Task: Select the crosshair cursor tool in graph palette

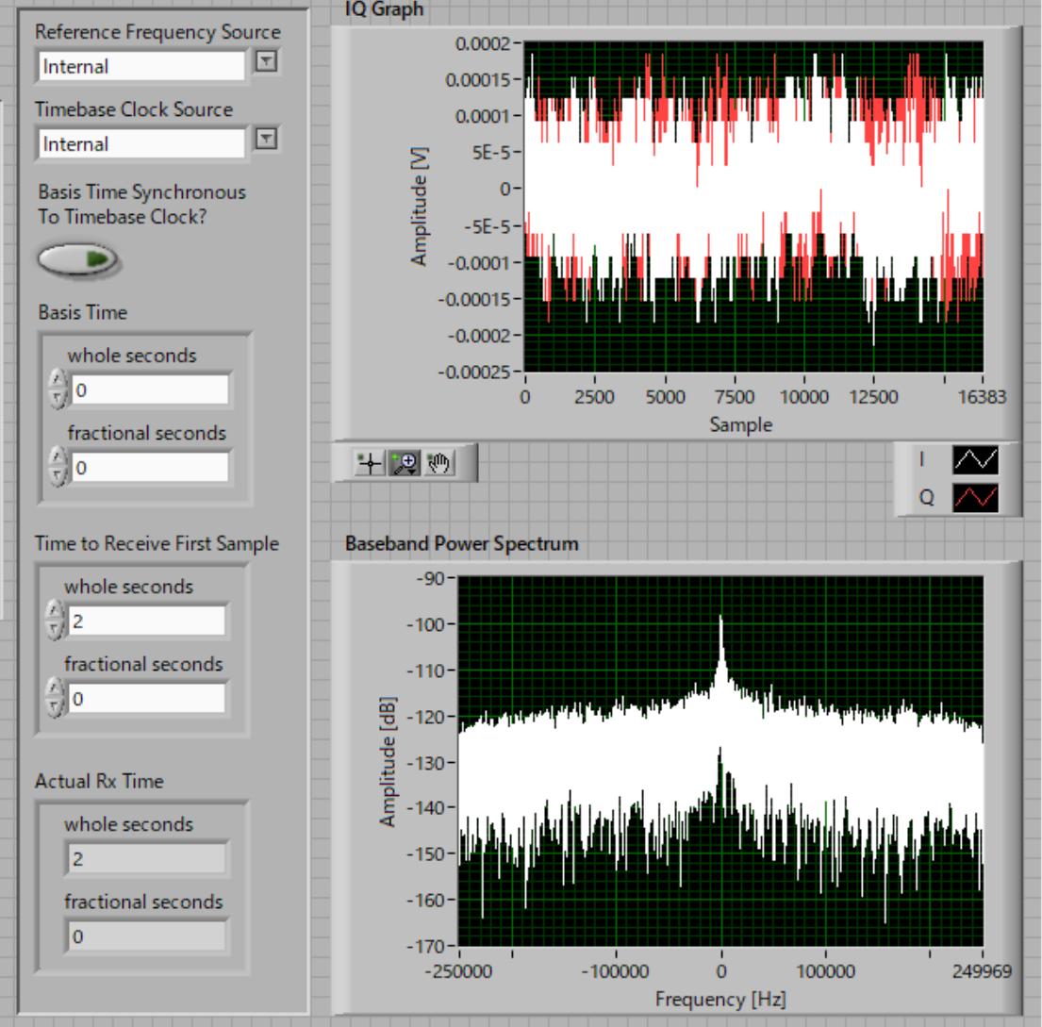Action: [370, 463]
